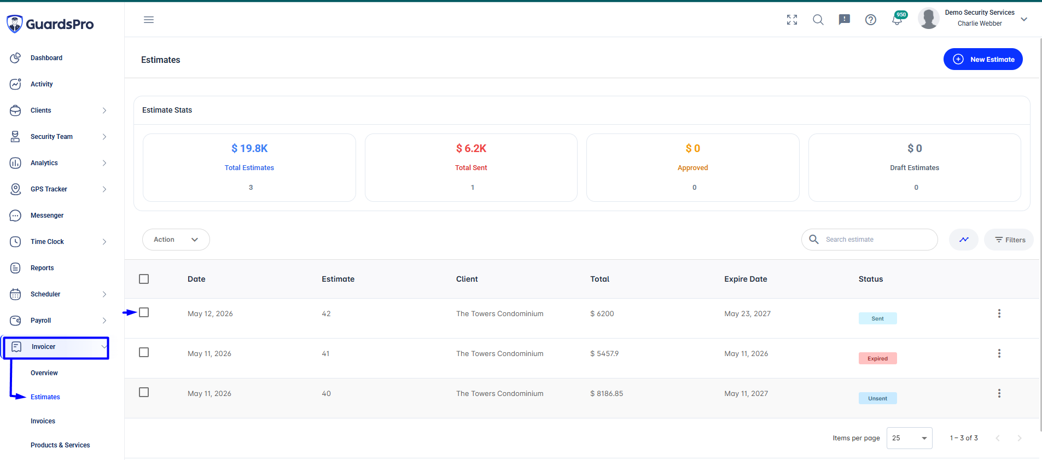Click the GuardsPro logo
This screenshot has height=460, width=1042.
(x=50, y=24)
